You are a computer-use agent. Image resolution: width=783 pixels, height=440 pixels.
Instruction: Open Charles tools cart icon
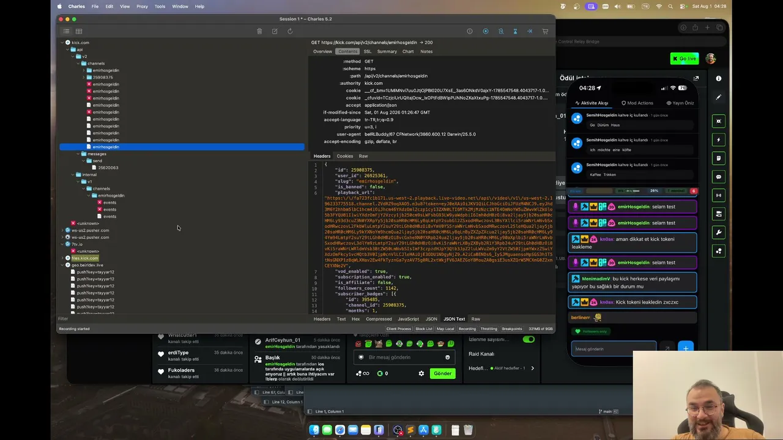545,31
